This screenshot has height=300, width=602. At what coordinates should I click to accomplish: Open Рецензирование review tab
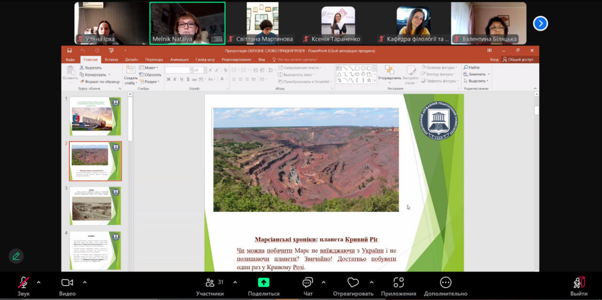236,60
